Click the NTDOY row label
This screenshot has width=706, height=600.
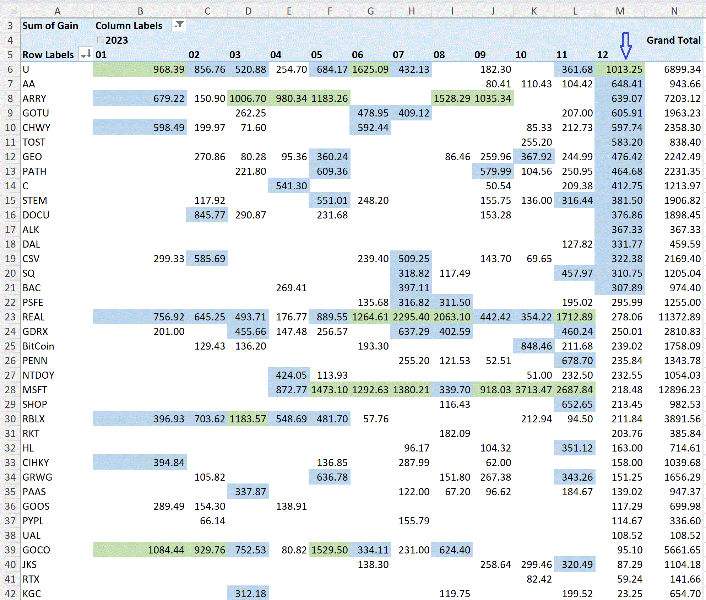tap(38, 375)
